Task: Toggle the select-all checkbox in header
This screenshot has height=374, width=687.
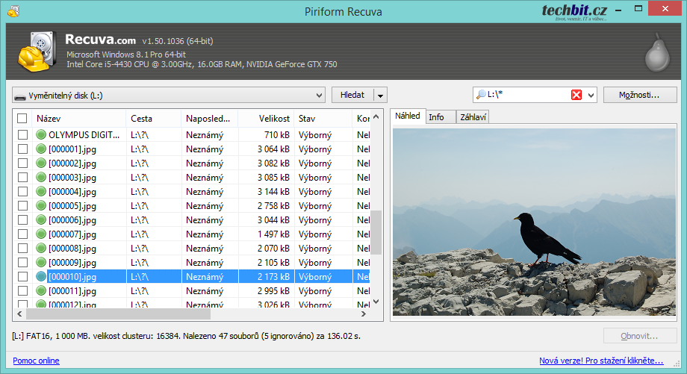Action: (22, 119)
